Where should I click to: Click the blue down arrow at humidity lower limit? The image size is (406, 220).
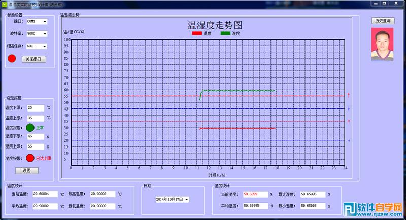point(349,108)
